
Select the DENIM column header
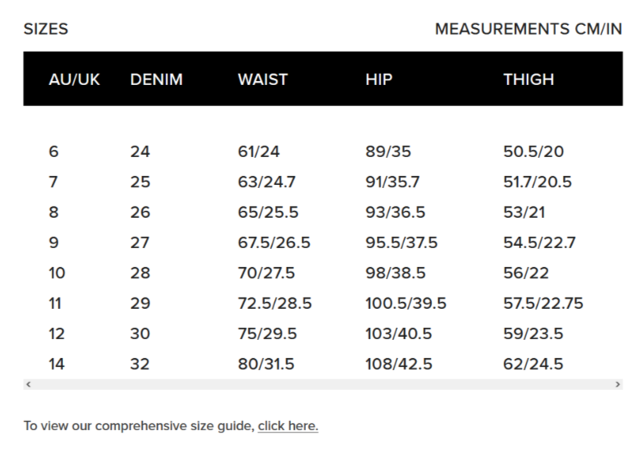pos(156,79)
